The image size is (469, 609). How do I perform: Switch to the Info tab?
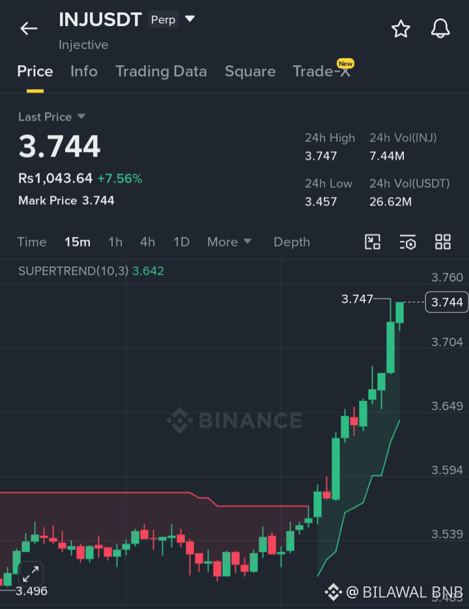[84, 72]
